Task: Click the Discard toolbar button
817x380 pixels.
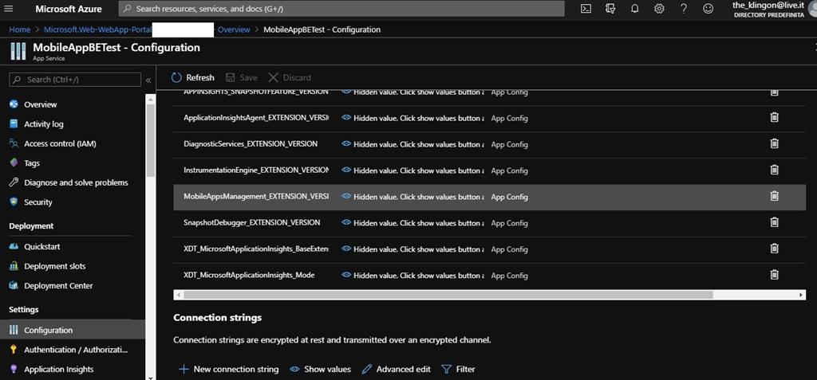Action: tap(290, 77)
